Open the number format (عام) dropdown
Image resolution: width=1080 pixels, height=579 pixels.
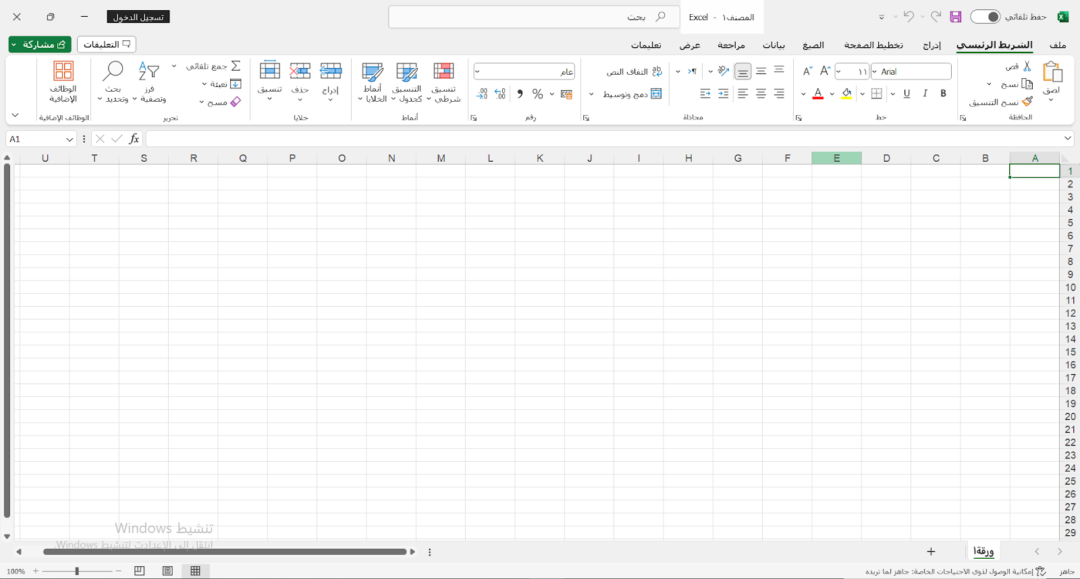[477, 71]
